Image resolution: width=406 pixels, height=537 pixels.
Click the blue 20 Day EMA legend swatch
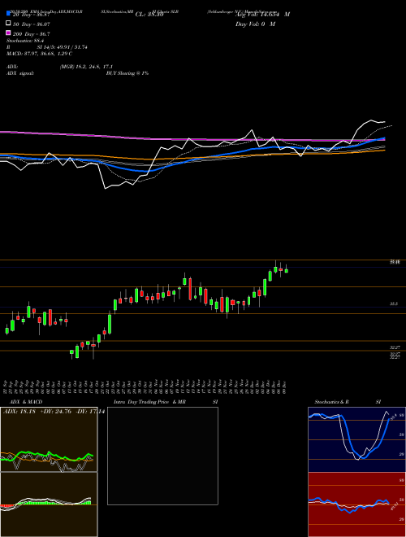[8, 14]
